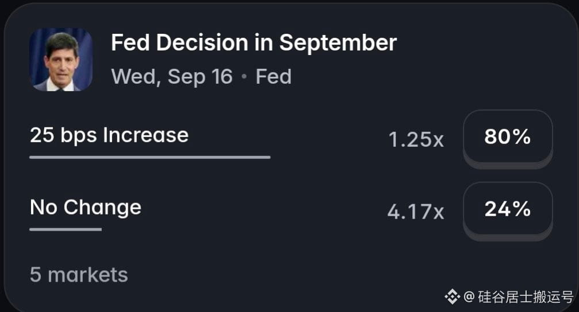Click the 4.17x payout multiplier
The image size is (579, 312).
[416, 212]
